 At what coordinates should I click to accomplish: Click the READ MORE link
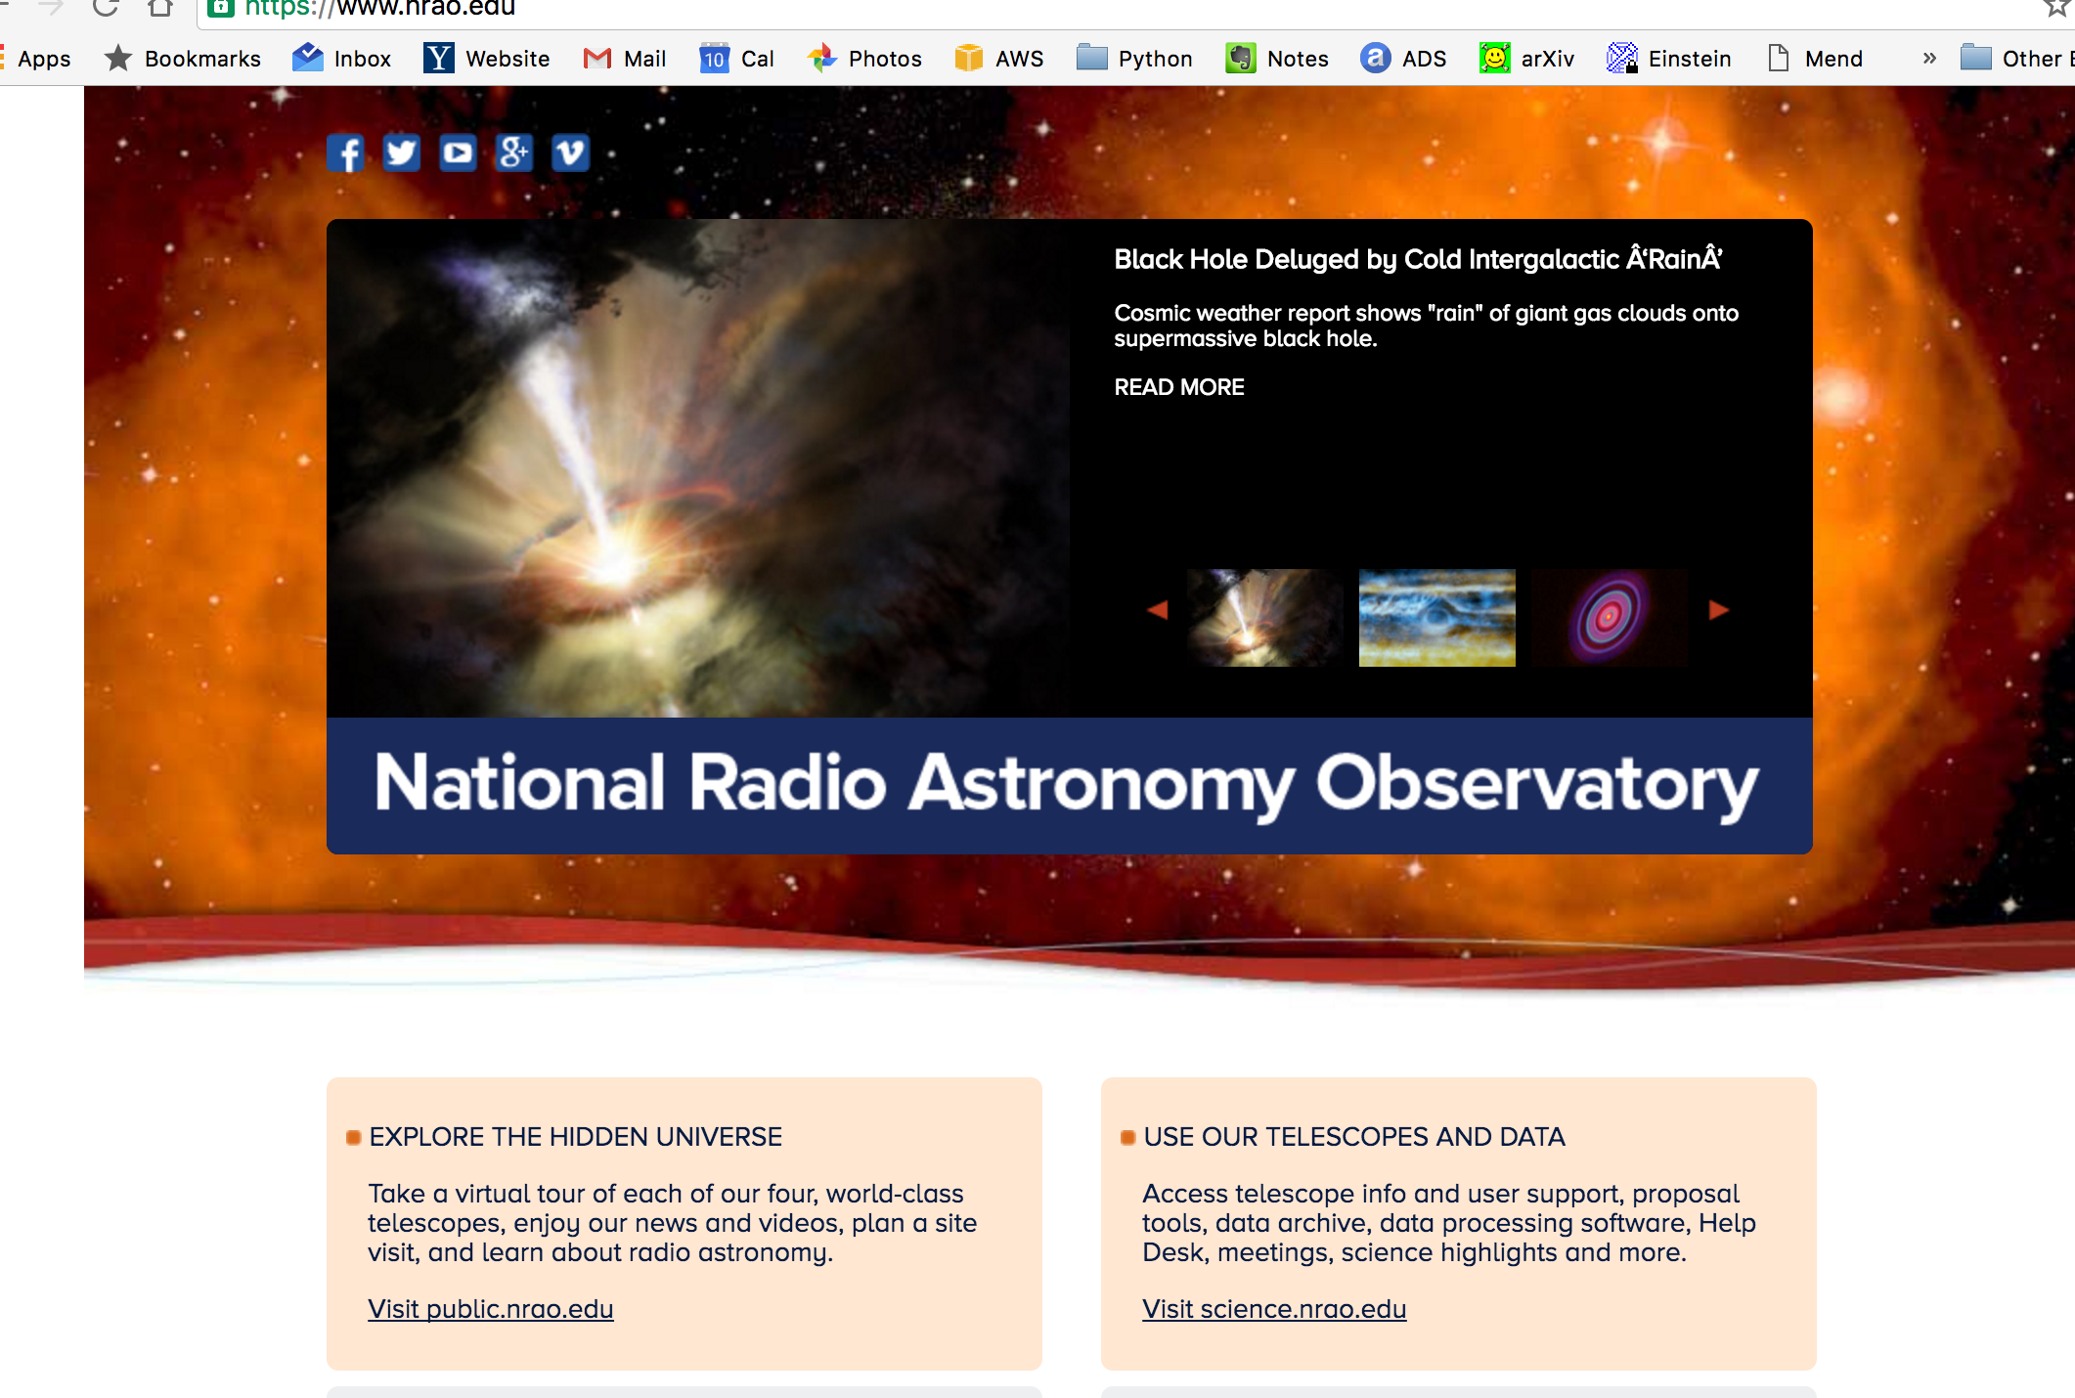pyautogui.click(x=1179, y=387)
